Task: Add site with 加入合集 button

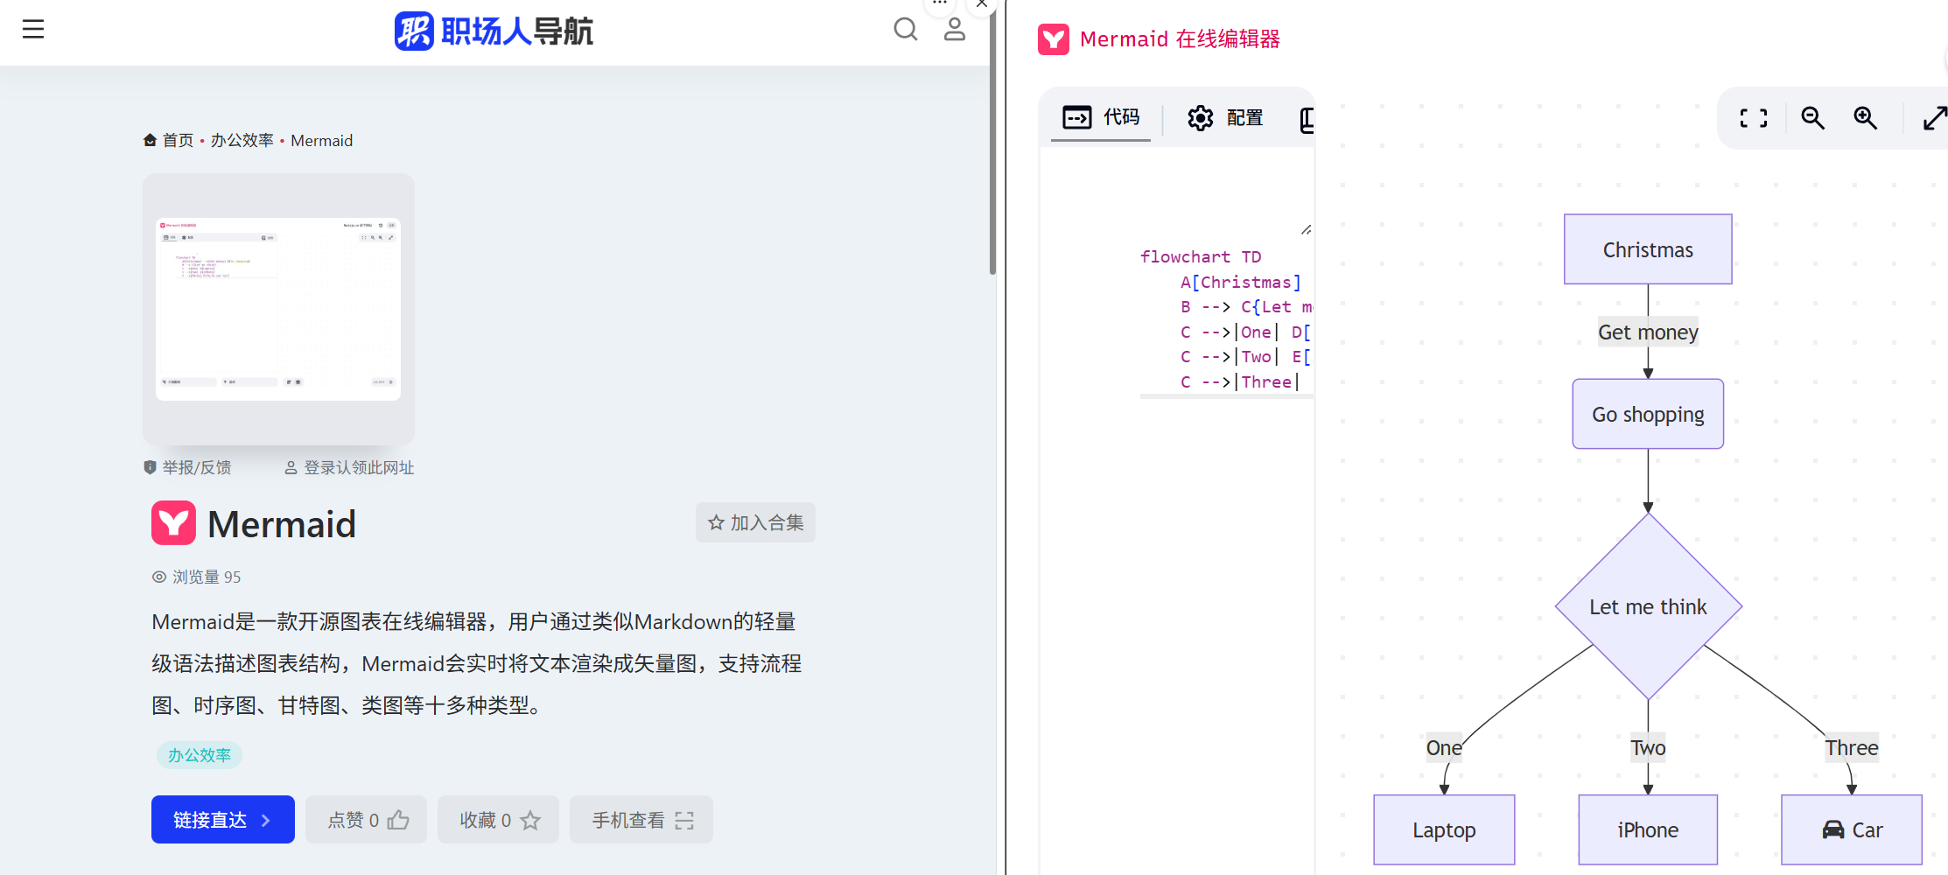Action: pos(755,522)
